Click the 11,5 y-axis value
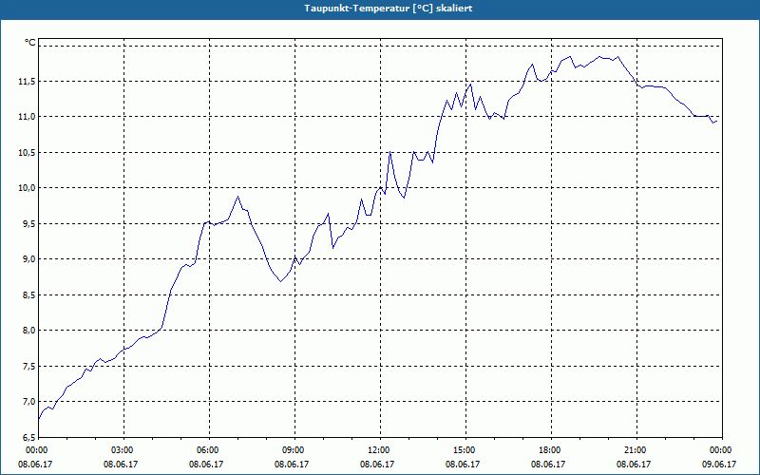 [27, 82]
